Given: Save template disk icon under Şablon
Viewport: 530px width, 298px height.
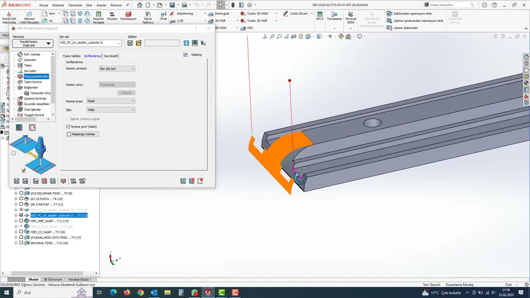Looking at the screenshot, I should pyautogui.click(x=130, y=43).
